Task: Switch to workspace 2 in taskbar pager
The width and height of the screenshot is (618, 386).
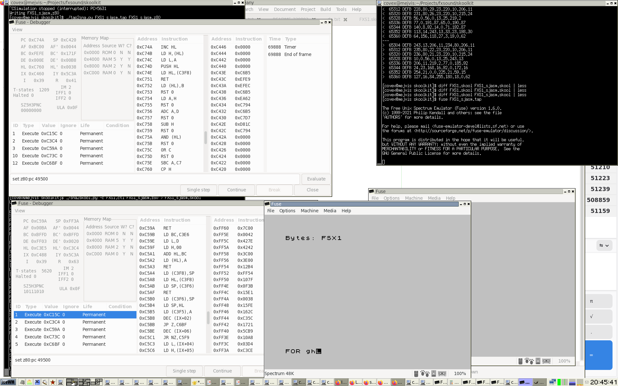Action: point(84,382)
